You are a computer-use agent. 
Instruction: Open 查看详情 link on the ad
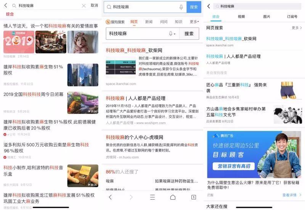tap(292, 195)
